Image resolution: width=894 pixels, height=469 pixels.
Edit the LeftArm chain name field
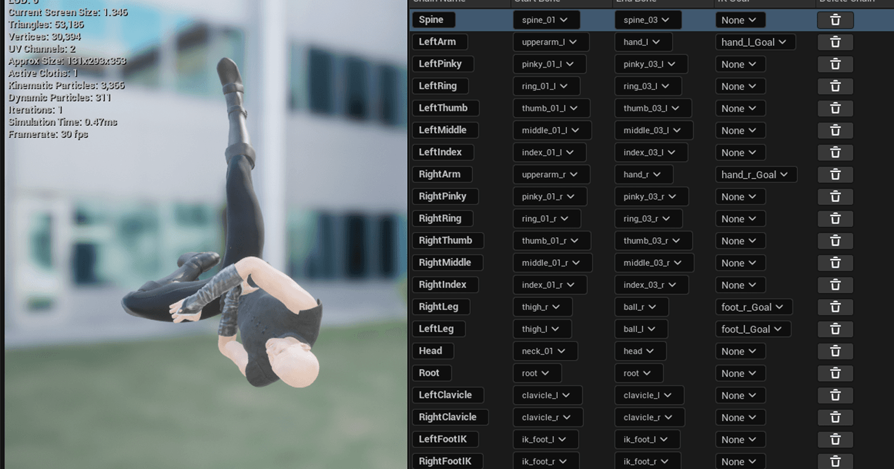(x=440, y=42)
